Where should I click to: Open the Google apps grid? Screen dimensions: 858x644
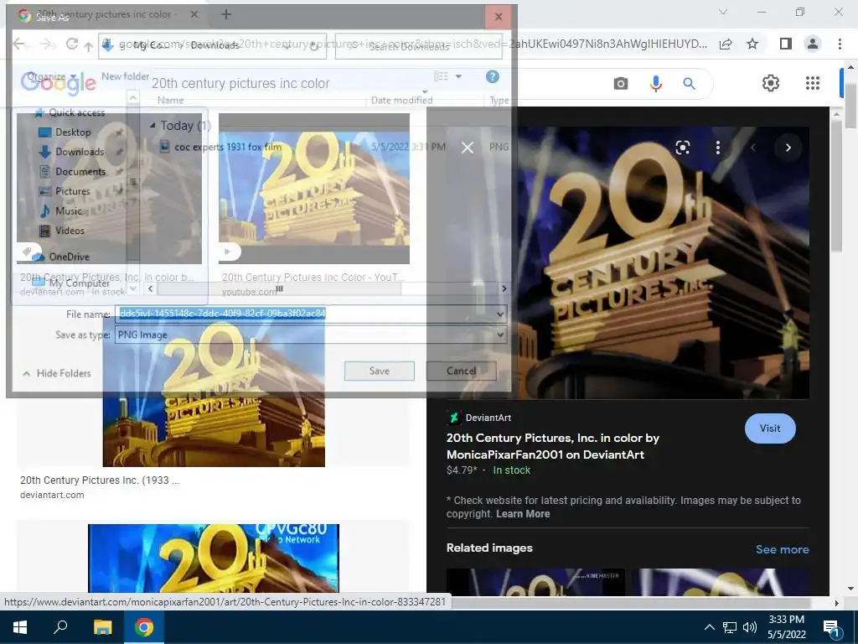(813, 83)
